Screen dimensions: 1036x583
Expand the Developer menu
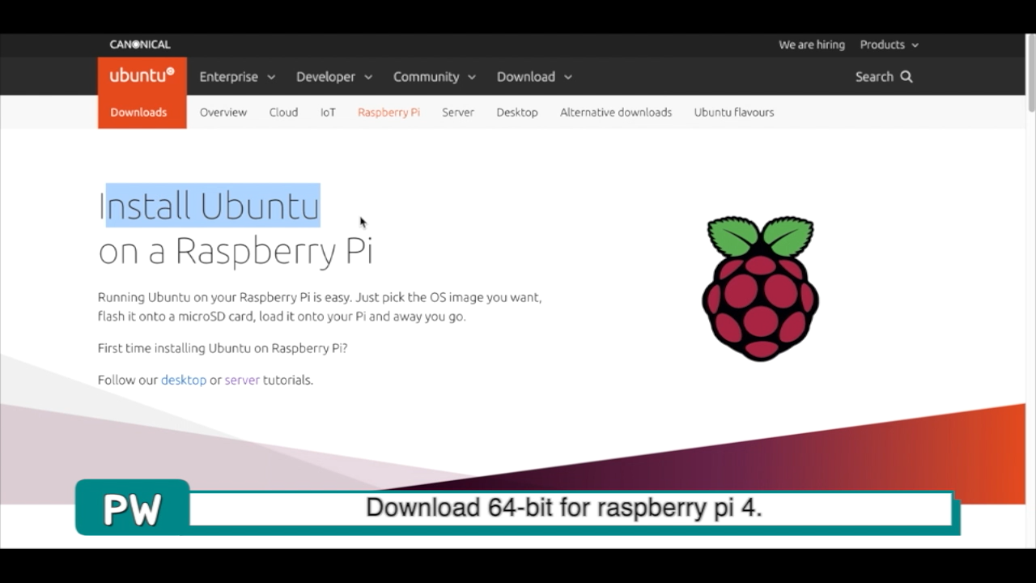pyautogui.click(x=334, y=76)
